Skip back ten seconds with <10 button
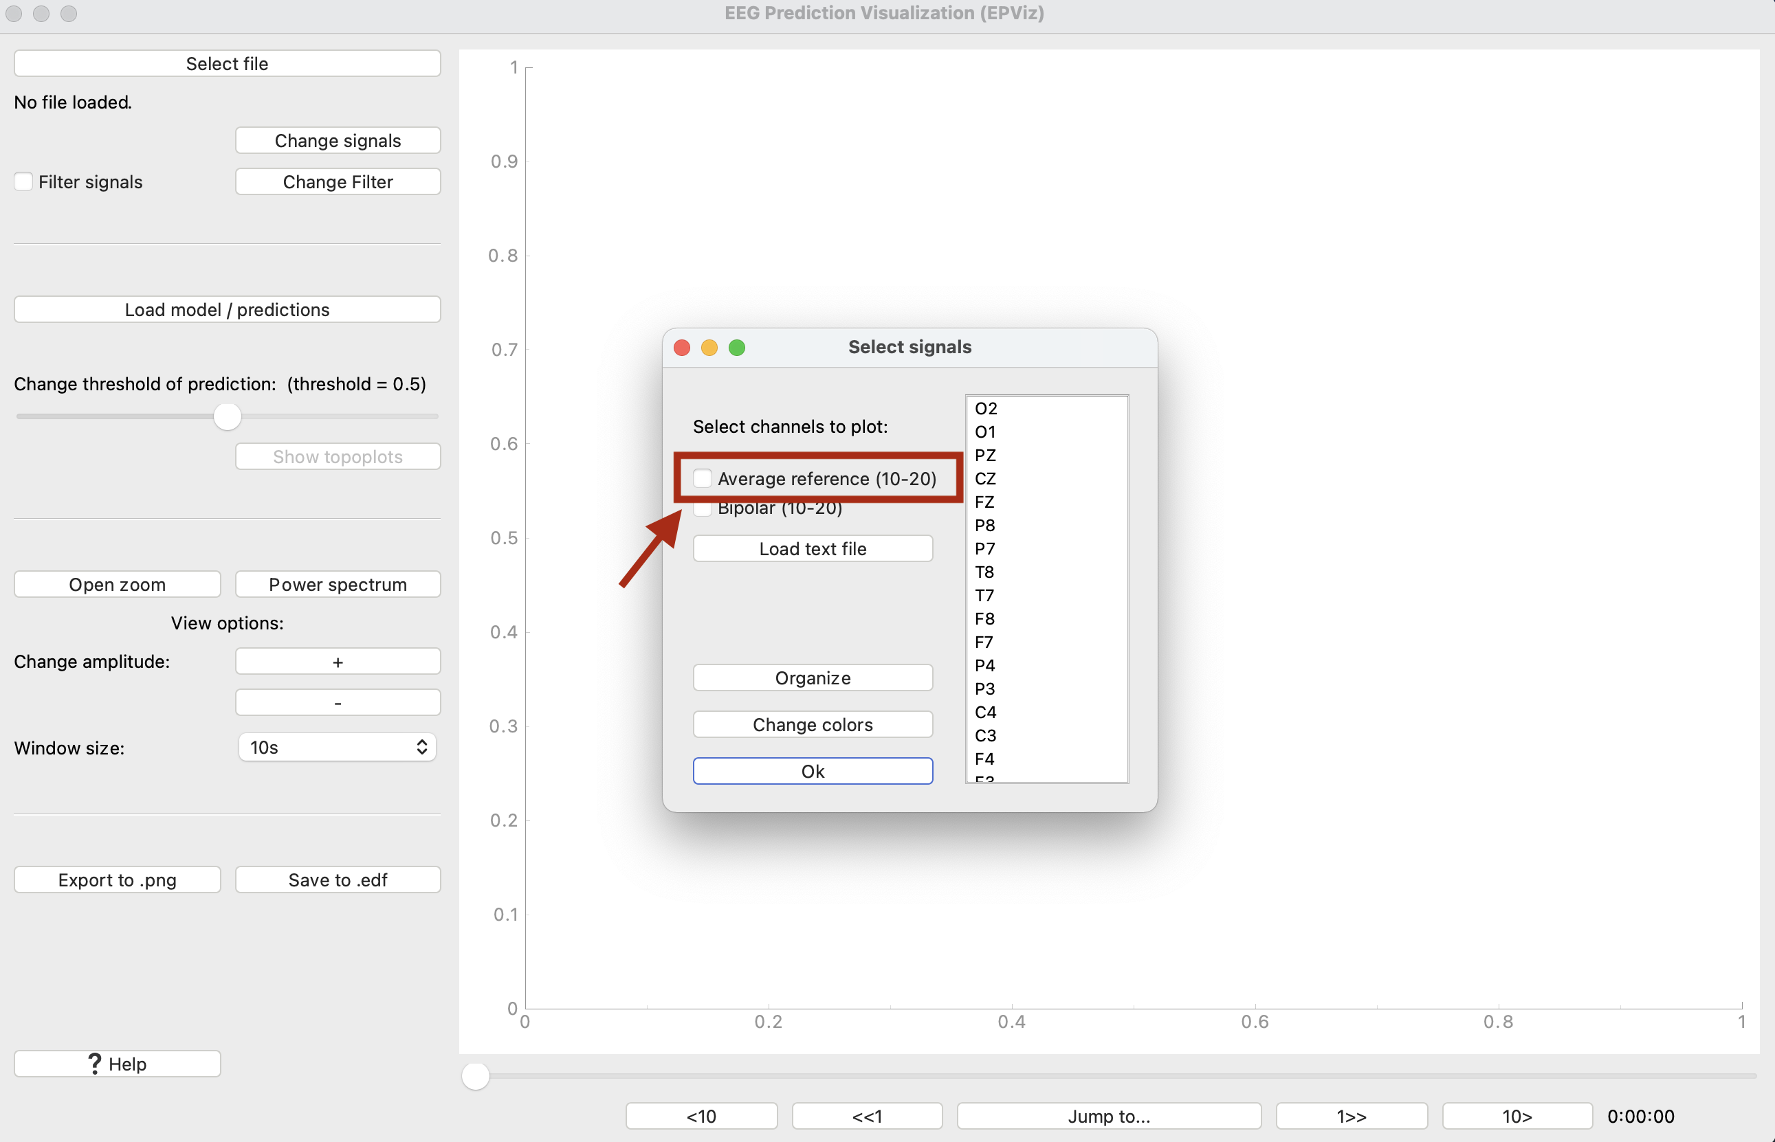This screenshot has height=1142, width=1775. pos(701,1115)
